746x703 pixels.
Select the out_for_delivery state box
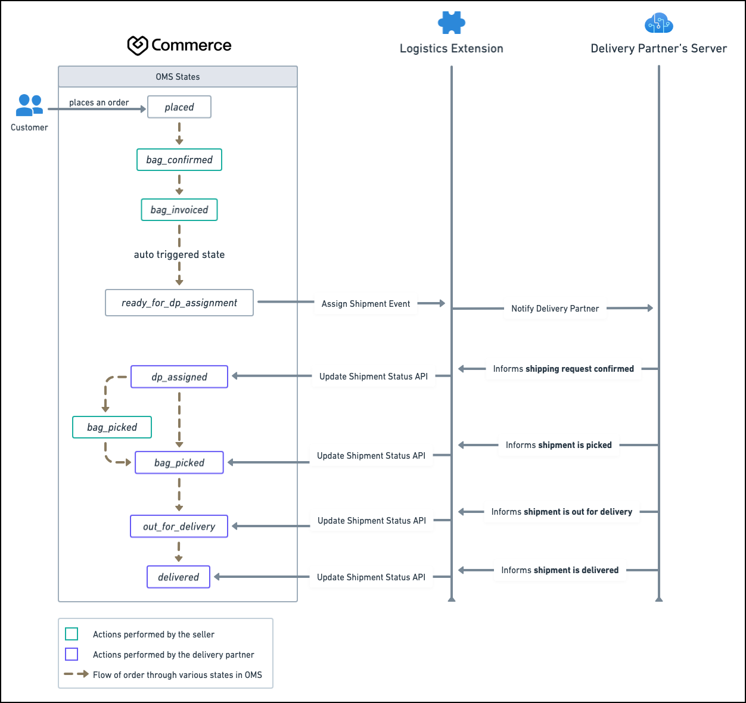(179, 527)
